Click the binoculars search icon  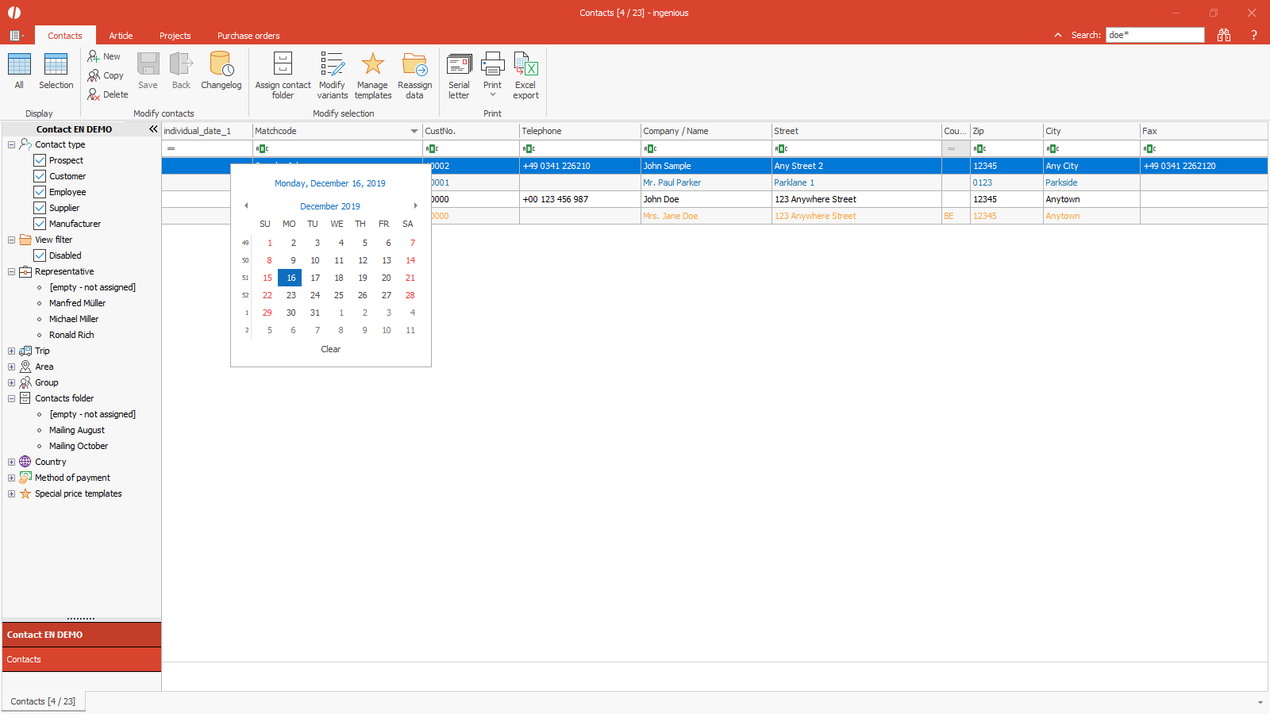point(1224,35)
